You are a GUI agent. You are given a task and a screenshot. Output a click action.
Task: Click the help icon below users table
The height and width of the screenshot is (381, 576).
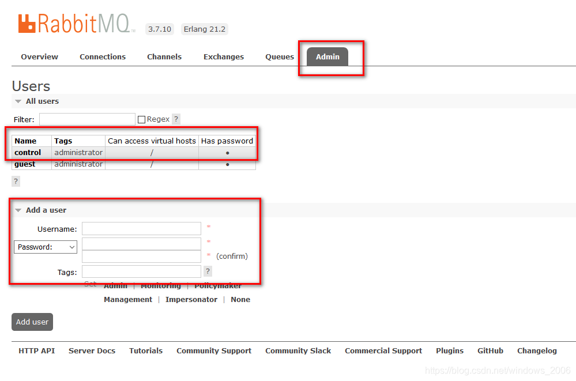click(x=16, y=181)
